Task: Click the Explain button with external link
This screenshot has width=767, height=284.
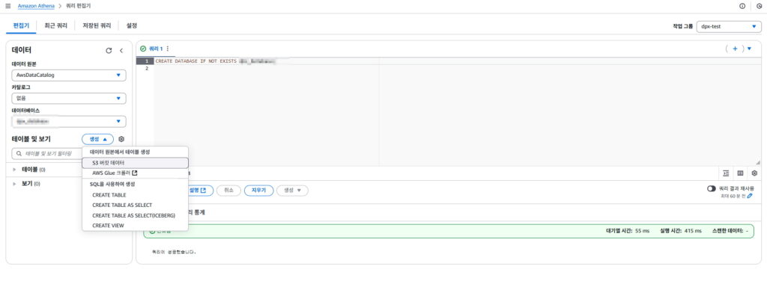Action: click(x=201, y=191)
